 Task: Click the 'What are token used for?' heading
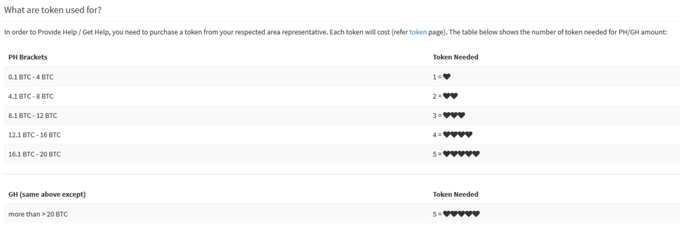(53, 10)
